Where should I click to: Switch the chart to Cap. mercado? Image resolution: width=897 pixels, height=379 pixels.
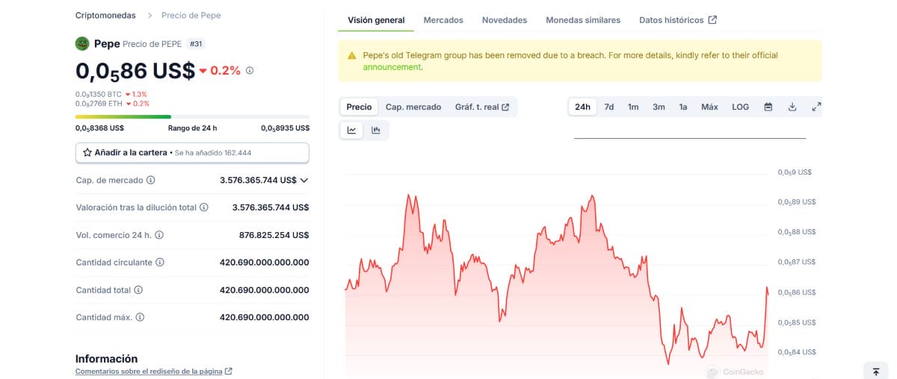[413, 107]
